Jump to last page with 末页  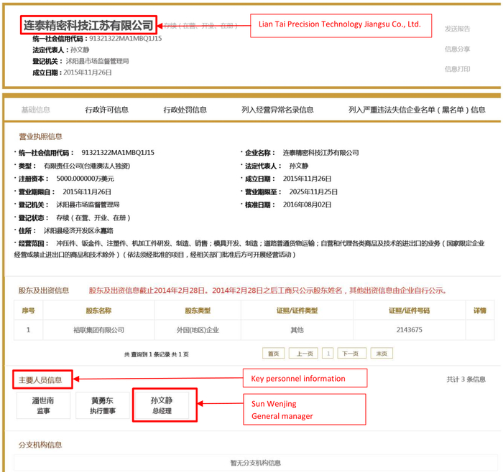382,354
